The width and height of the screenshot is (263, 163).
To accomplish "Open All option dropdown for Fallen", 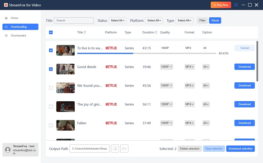I will [206, 123].
